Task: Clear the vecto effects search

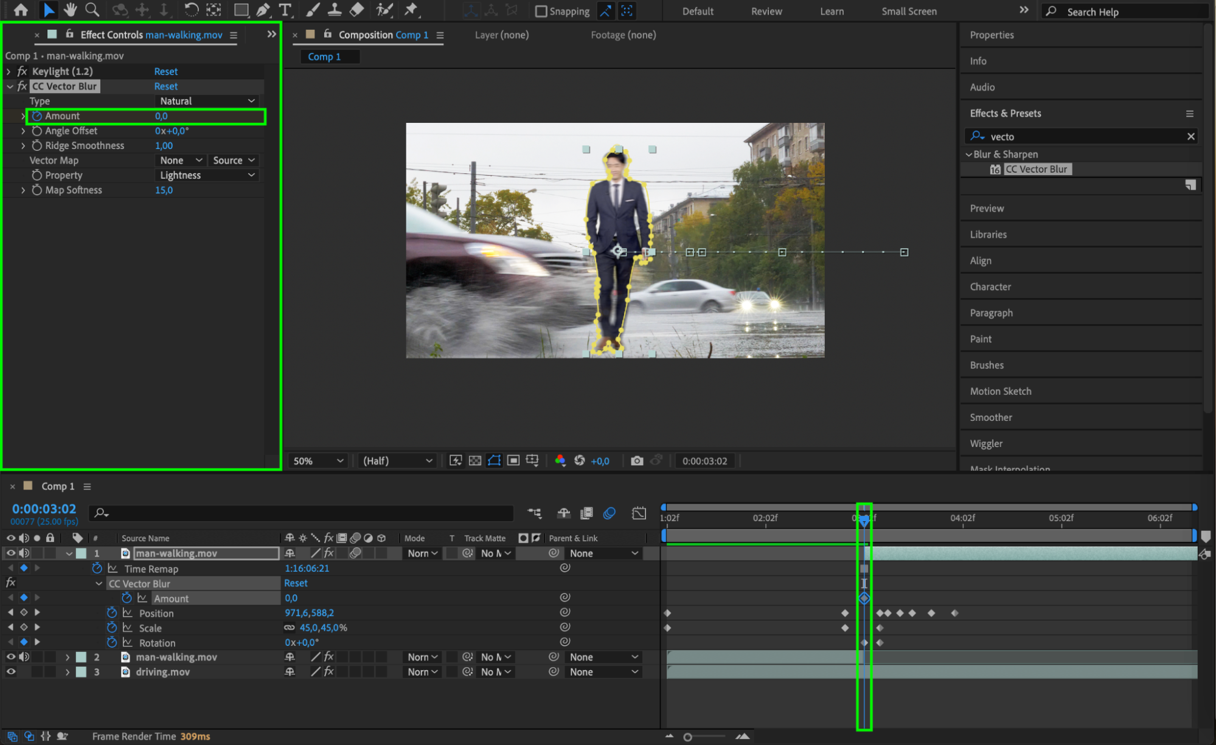Action: click(x=1190, y=136)
